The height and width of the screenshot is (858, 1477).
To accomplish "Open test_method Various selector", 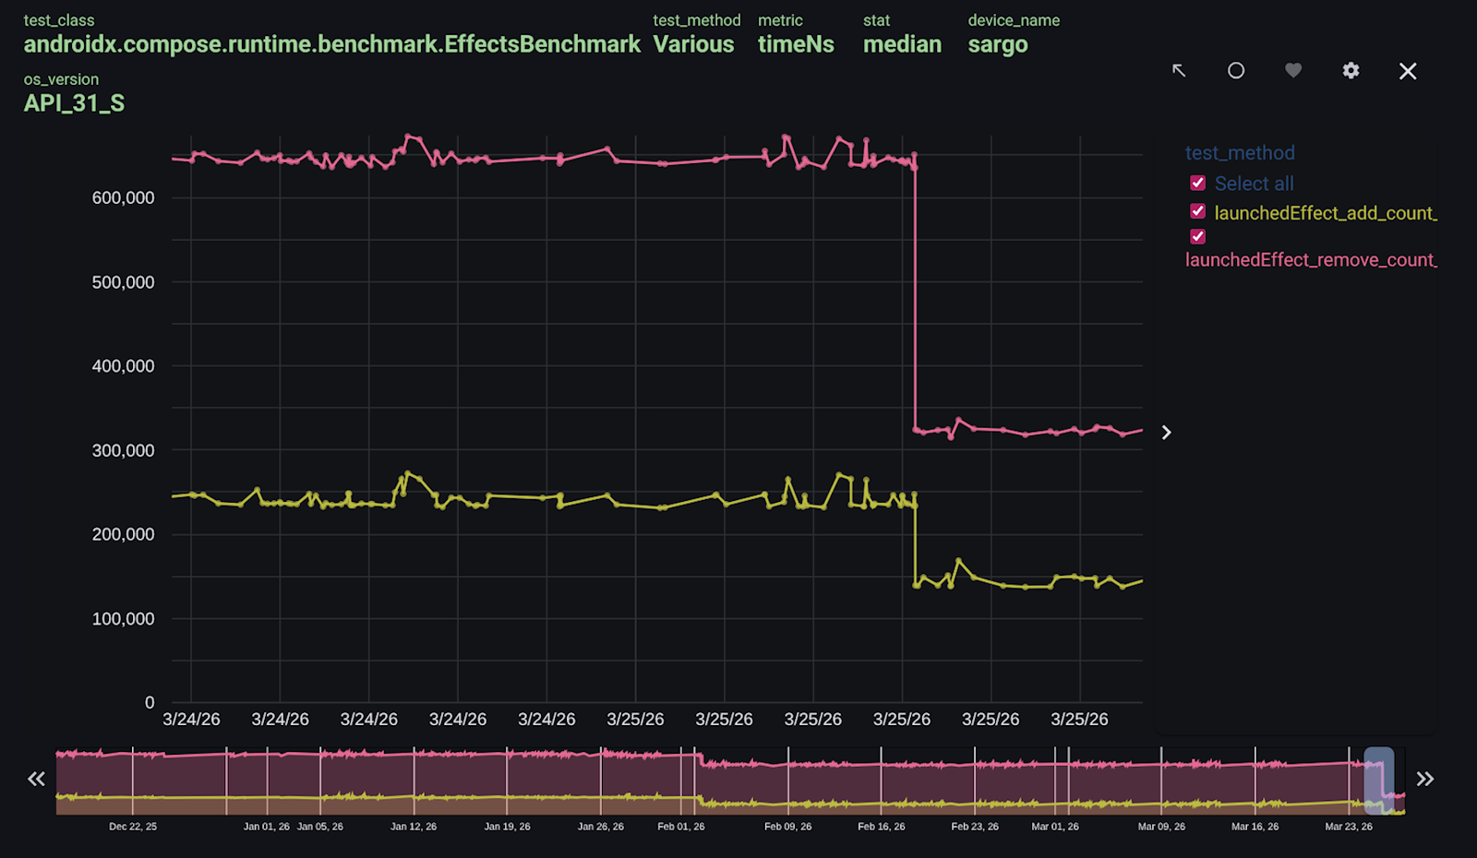I will (x=693, y=44).
